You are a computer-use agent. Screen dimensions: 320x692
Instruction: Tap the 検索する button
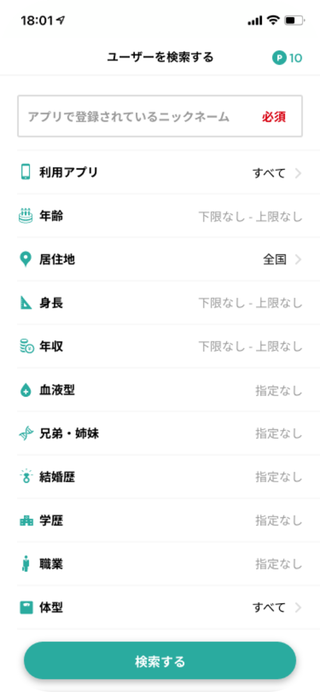tap(160, 660)
